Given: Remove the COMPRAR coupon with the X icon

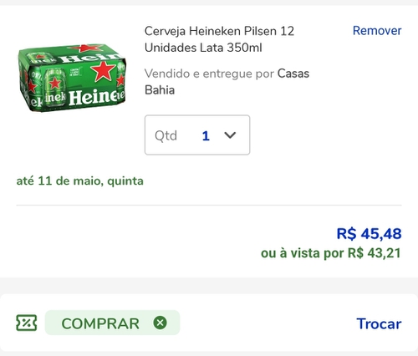Looking at the screenshot, I should tap(160, 323).
